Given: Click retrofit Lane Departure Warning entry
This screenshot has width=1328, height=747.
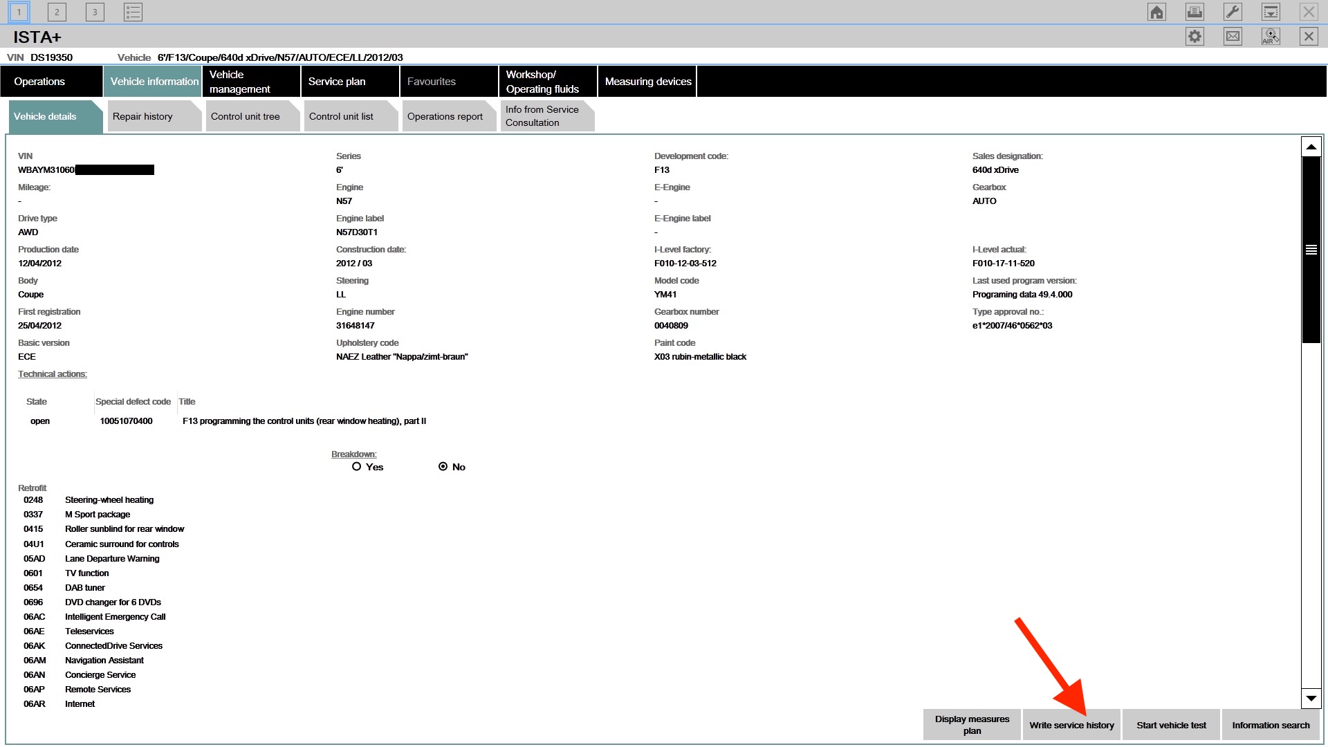Looking at the screenshot, I should pyautogui.click(x=112, y=559).
